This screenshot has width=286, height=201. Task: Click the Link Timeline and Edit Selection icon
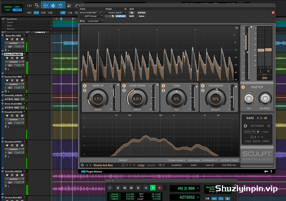pos(36,13)
